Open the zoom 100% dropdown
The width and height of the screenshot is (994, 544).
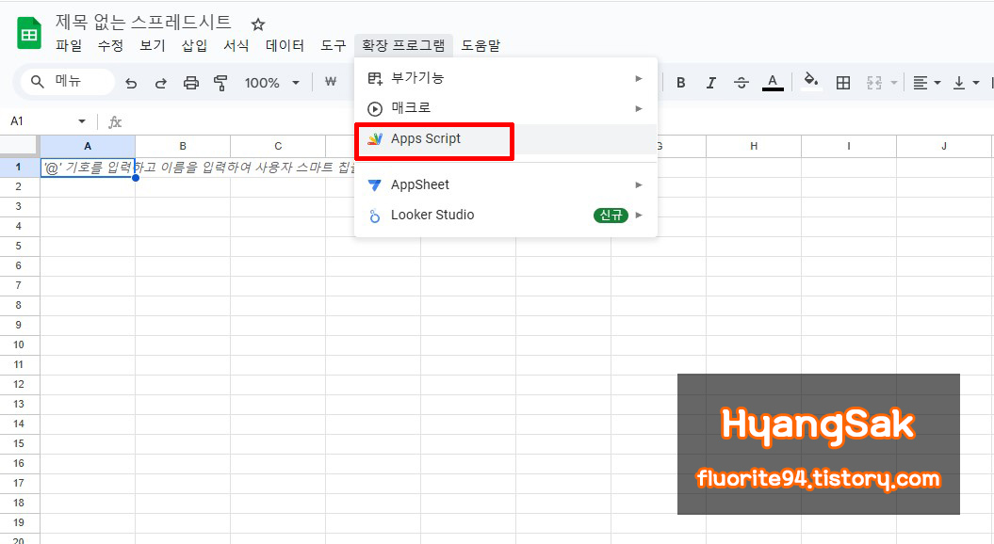click(272, 83)
